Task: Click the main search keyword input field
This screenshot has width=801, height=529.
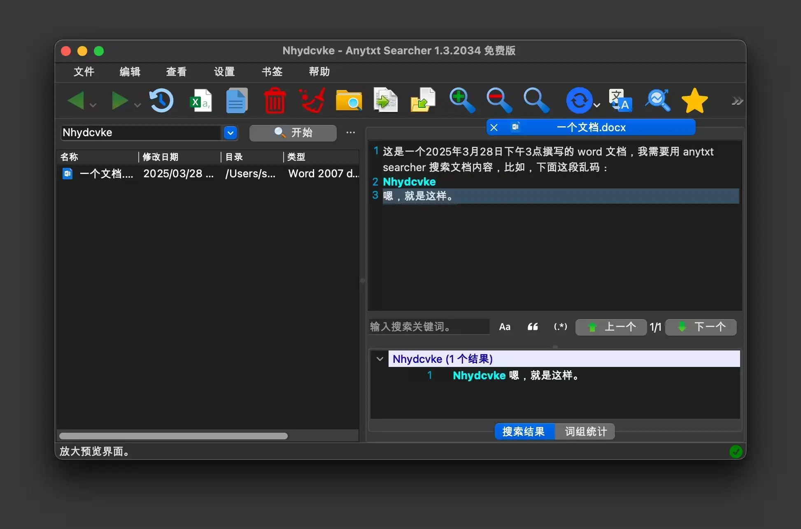Action: tap(141, 133)
